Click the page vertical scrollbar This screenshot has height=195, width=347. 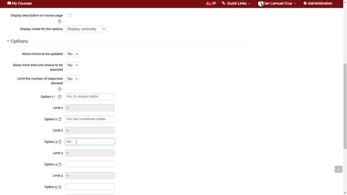(345, 106)
